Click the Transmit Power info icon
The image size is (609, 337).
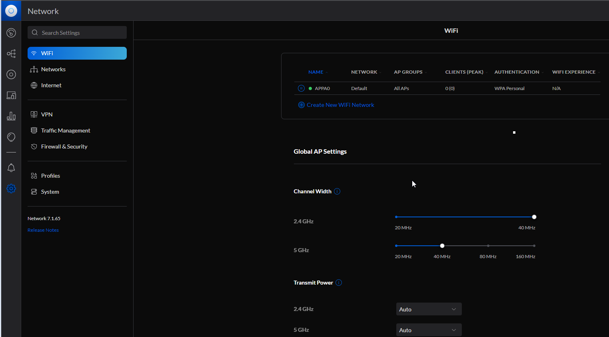pos(339,283)
